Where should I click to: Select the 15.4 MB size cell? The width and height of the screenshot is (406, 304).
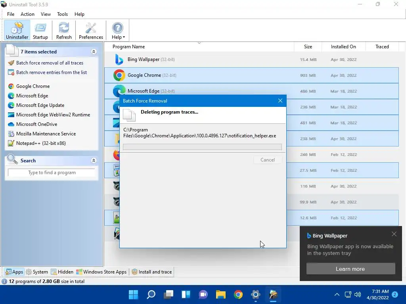click(x=308, y=59)
